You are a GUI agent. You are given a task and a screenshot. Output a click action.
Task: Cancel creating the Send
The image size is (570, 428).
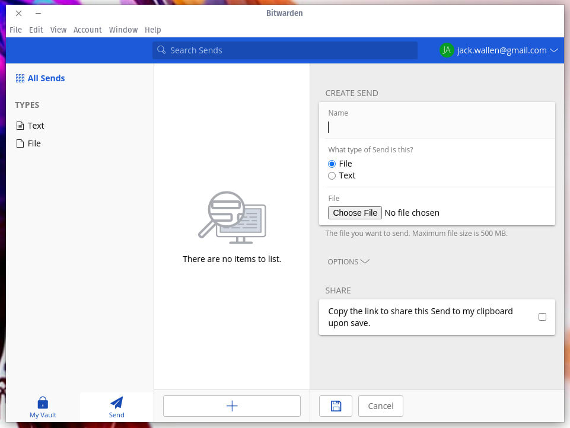tap(380, 405)
